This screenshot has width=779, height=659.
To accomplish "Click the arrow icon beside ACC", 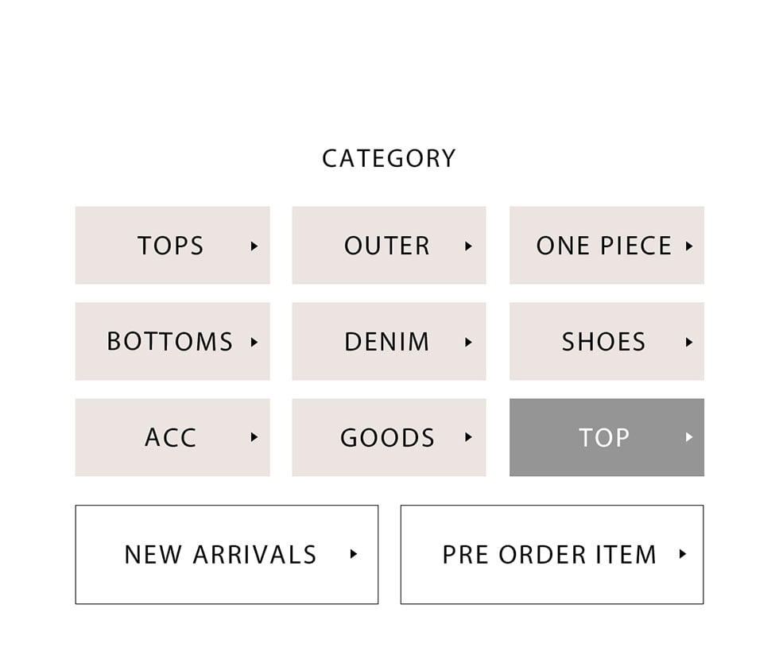I will click(x=254, y=437).
